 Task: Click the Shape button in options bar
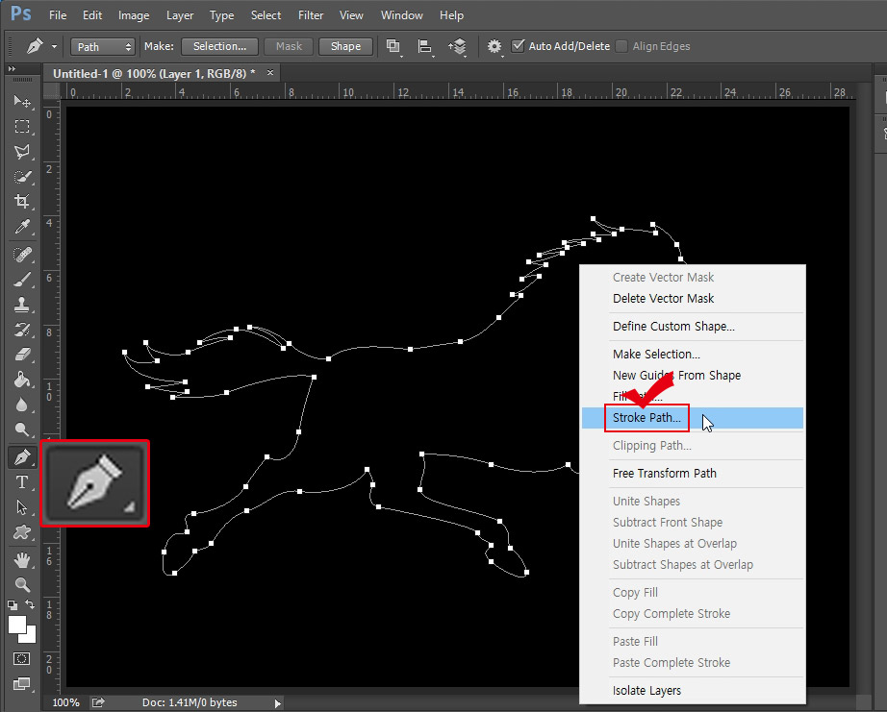(x=345, y=46)
